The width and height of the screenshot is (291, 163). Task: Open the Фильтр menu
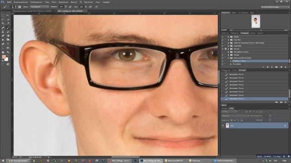click(x=74, y=2)
